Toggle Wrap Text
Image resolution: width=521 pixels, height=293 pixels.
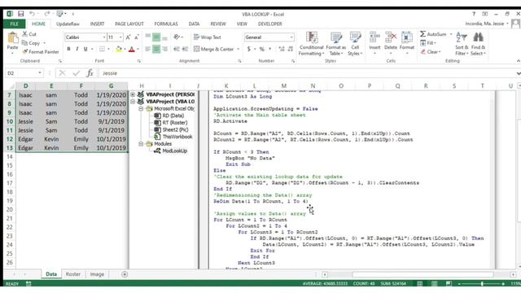click(208, 37)
